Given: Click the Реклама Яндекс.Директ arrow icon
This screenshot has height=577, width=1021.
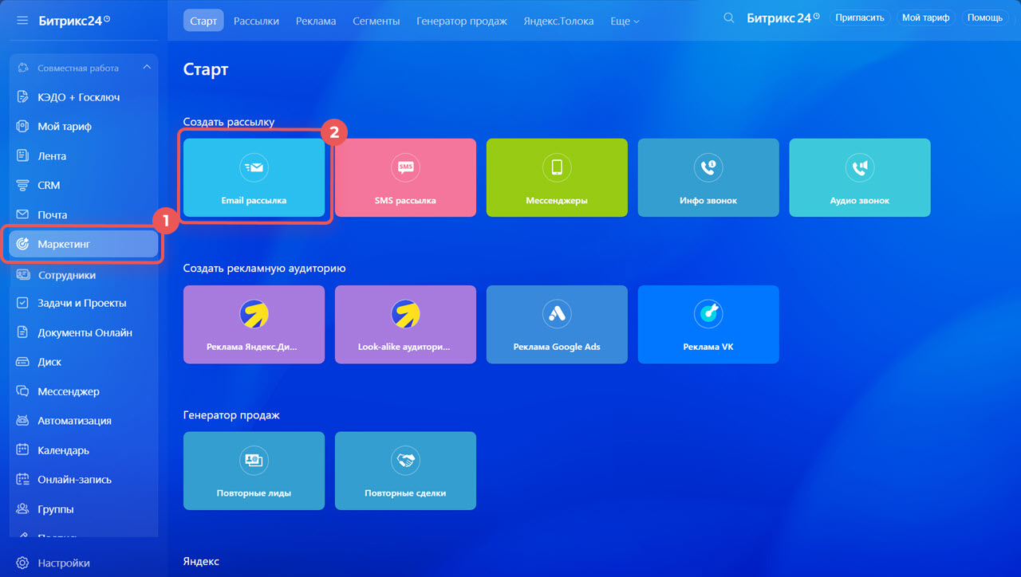Looking at the screenshot, I should [x=254, y=314].
